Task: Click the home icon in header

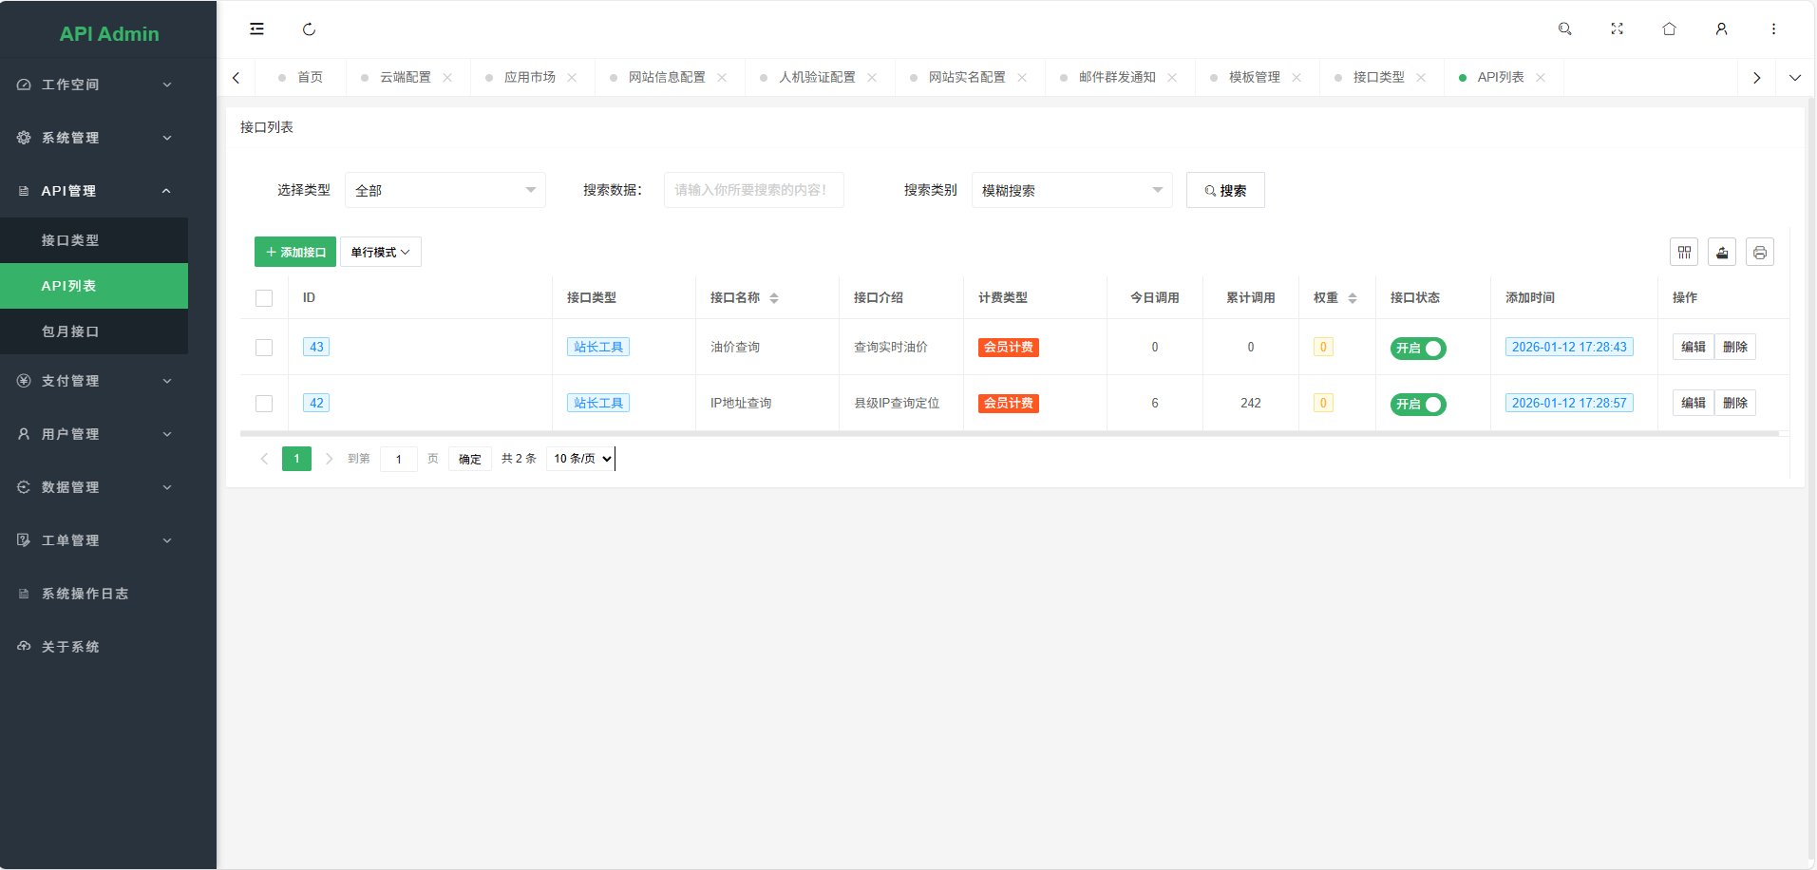Action: click(1669, 28)
